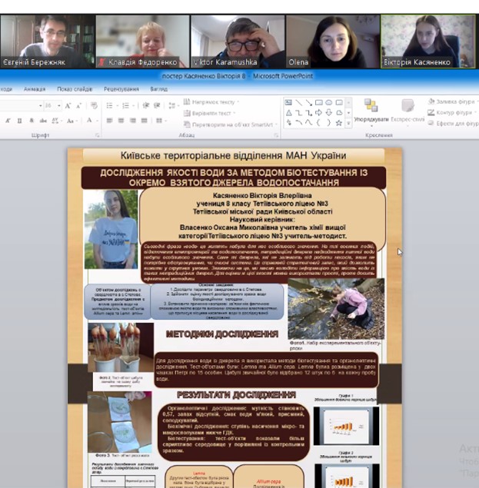Select the rectangle shape
Screen dimensions: 479x488
click(x=318, y=102)
